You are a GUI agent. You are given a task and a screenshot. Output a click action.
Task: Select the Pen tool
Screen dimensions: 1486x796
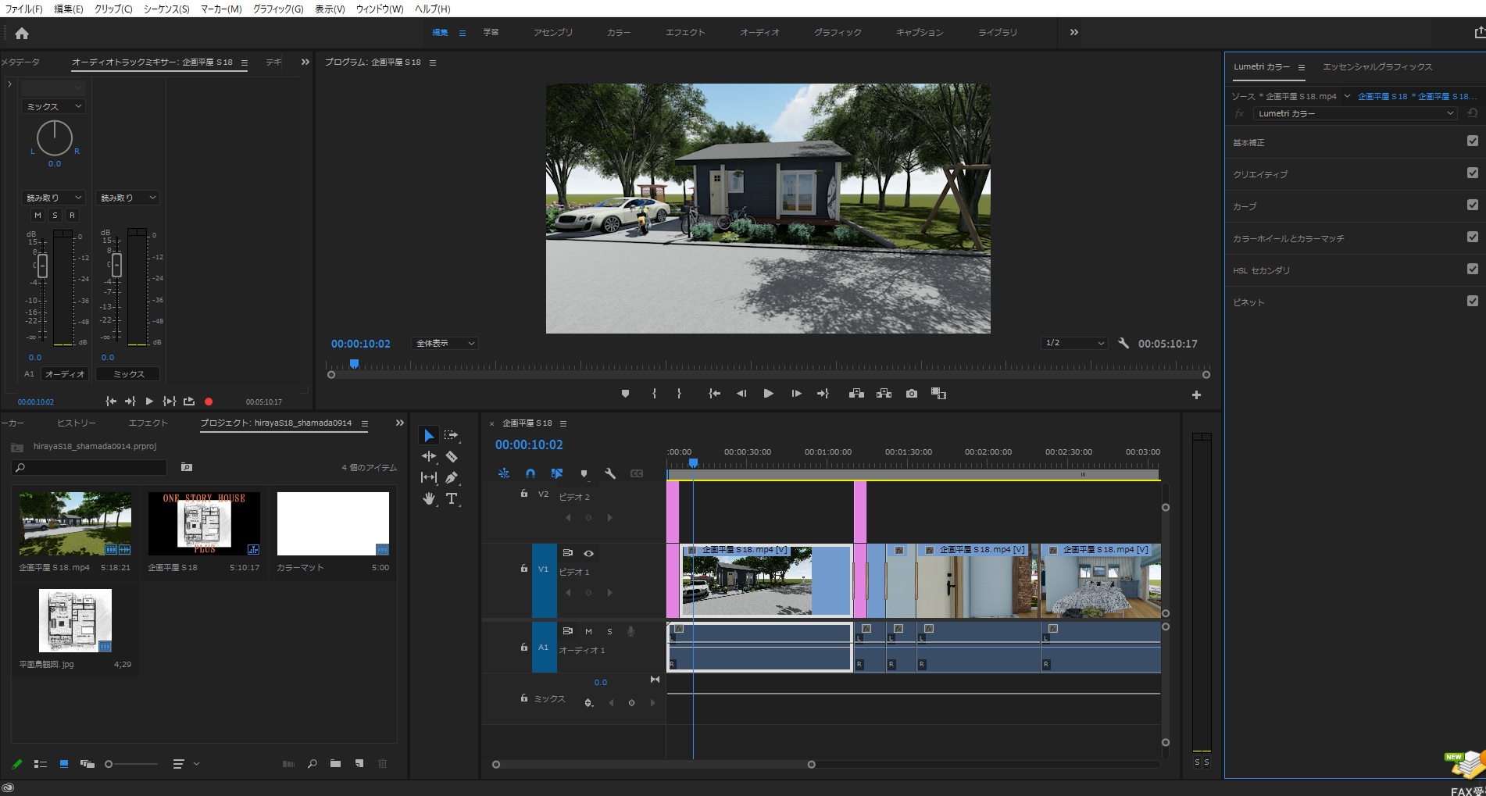[452, 477]
